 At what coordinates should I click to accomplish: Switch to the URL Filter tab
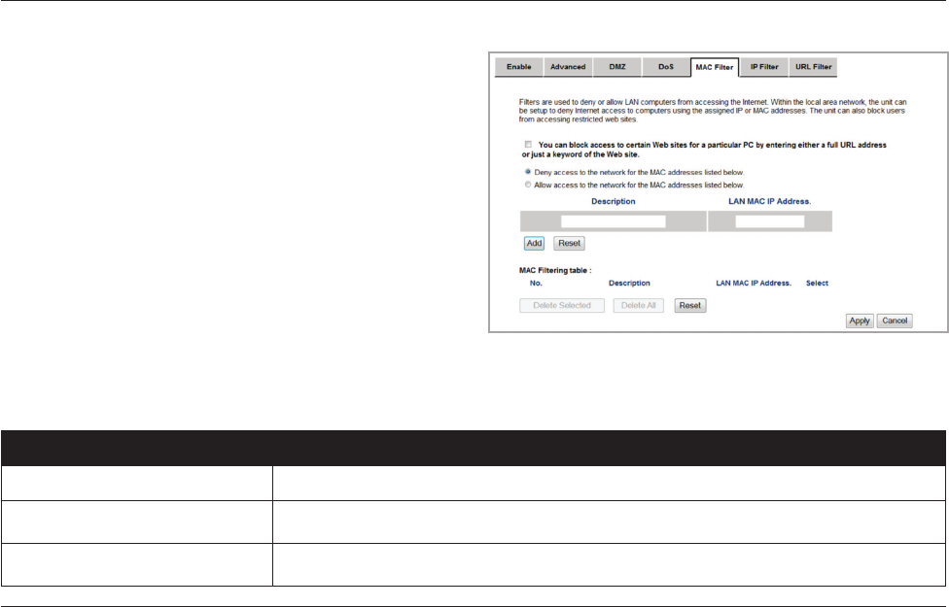tap(811, 67)
